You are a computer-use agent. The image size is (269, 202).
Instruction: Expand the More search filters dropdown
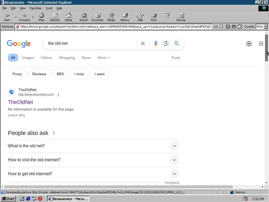pyautogui.click(x=104, y=58)
